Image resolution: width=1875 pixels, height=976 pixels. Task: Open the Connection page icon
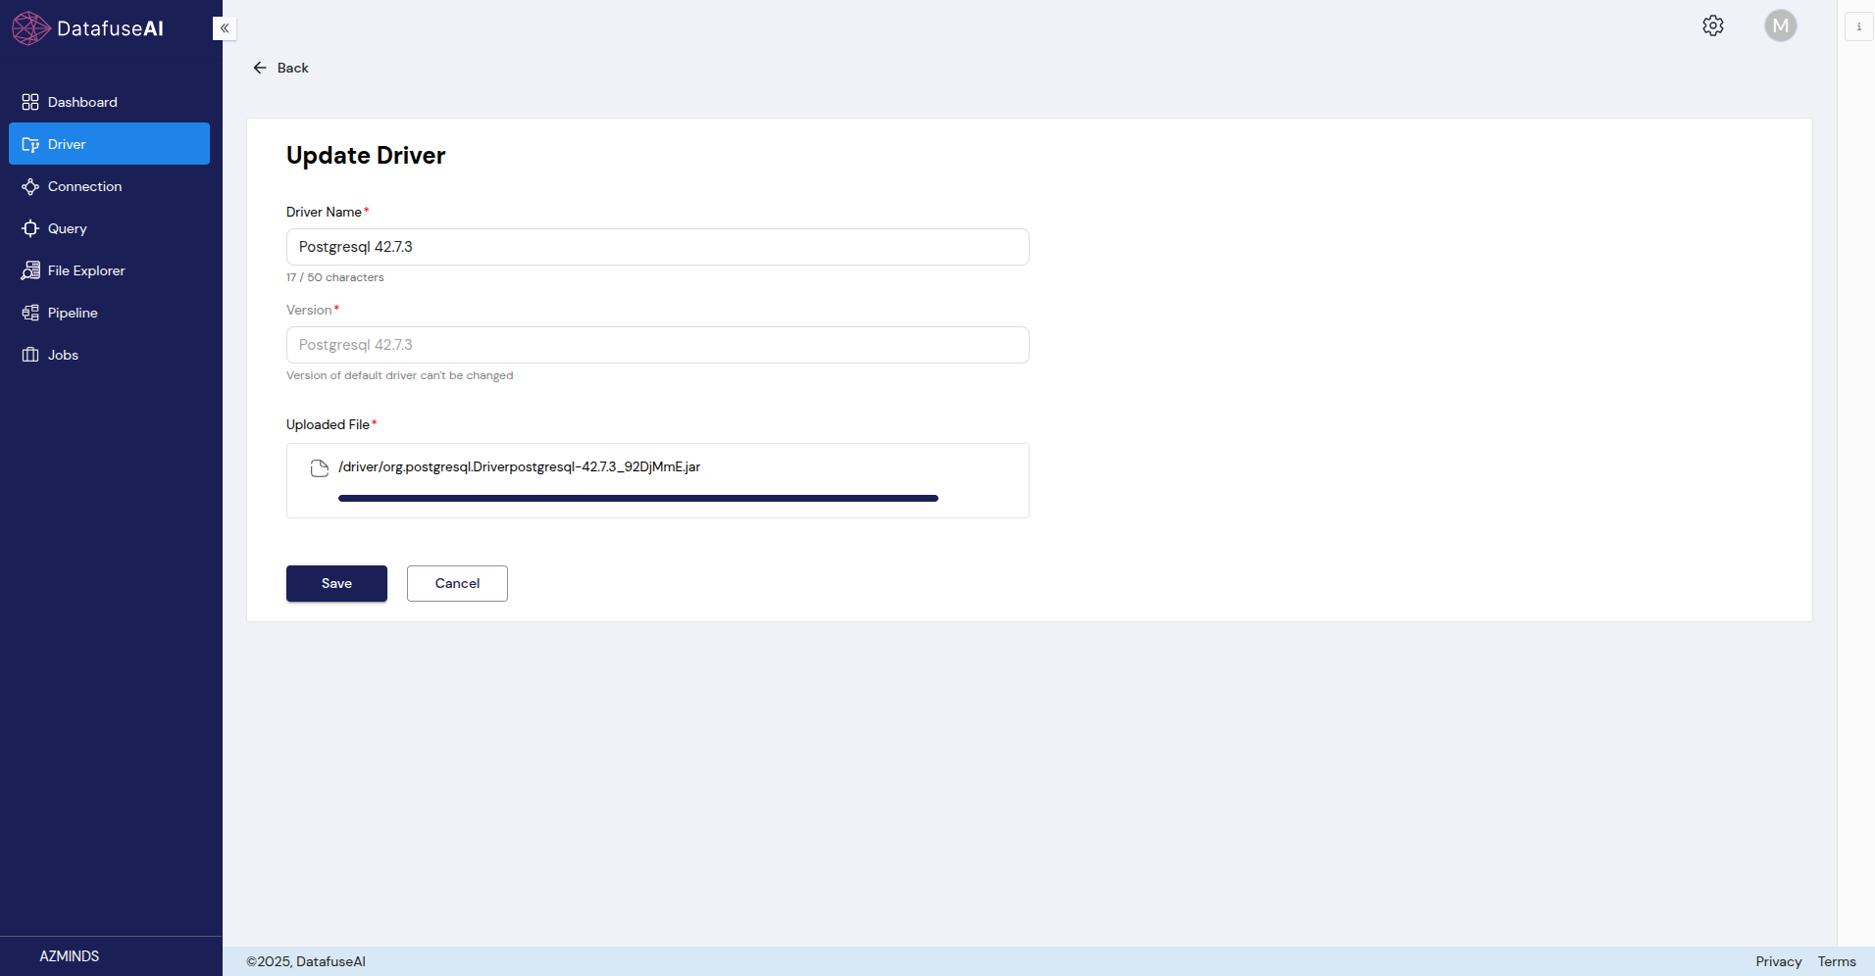coord(30,186)
